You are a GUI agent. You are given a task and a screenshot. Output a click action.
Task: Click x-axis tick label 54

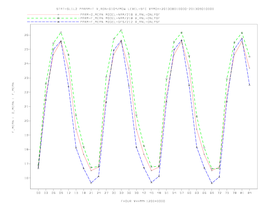pos(174,193)
